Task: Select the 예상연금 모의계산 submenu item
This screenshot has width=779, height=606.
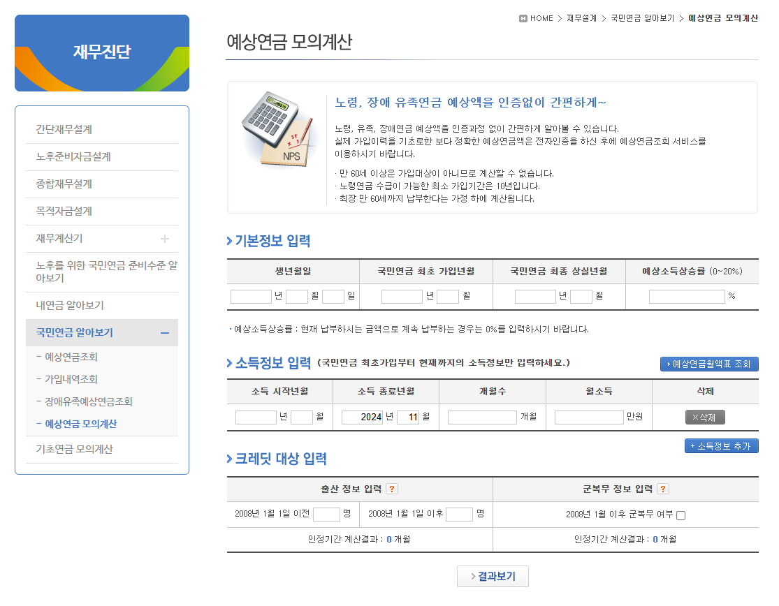Action: 80,424
